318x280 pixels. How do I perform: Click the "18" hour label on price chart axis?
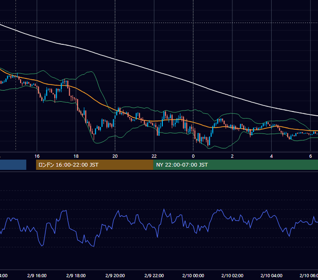76,156
